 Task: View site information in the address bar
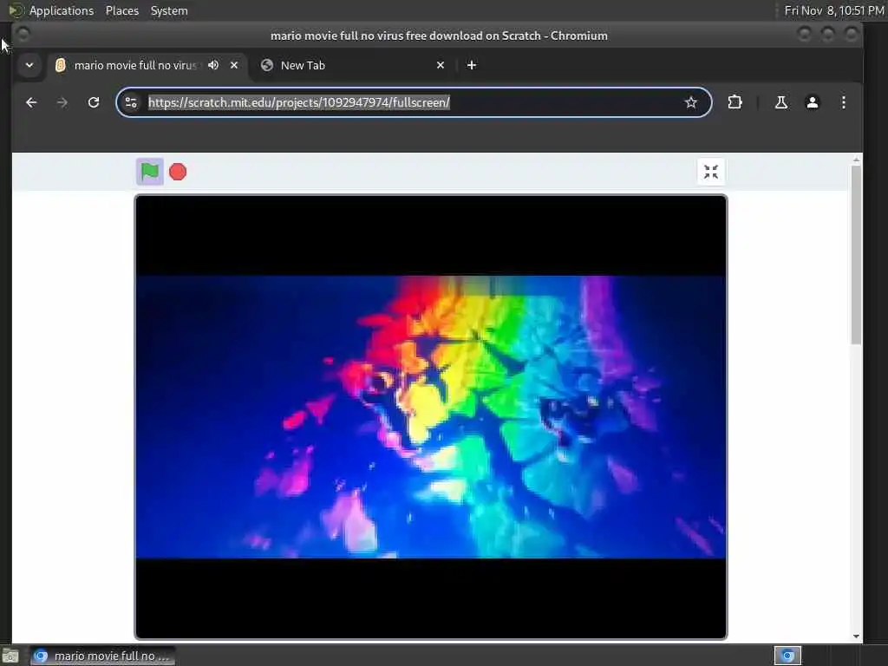(131, 102)
